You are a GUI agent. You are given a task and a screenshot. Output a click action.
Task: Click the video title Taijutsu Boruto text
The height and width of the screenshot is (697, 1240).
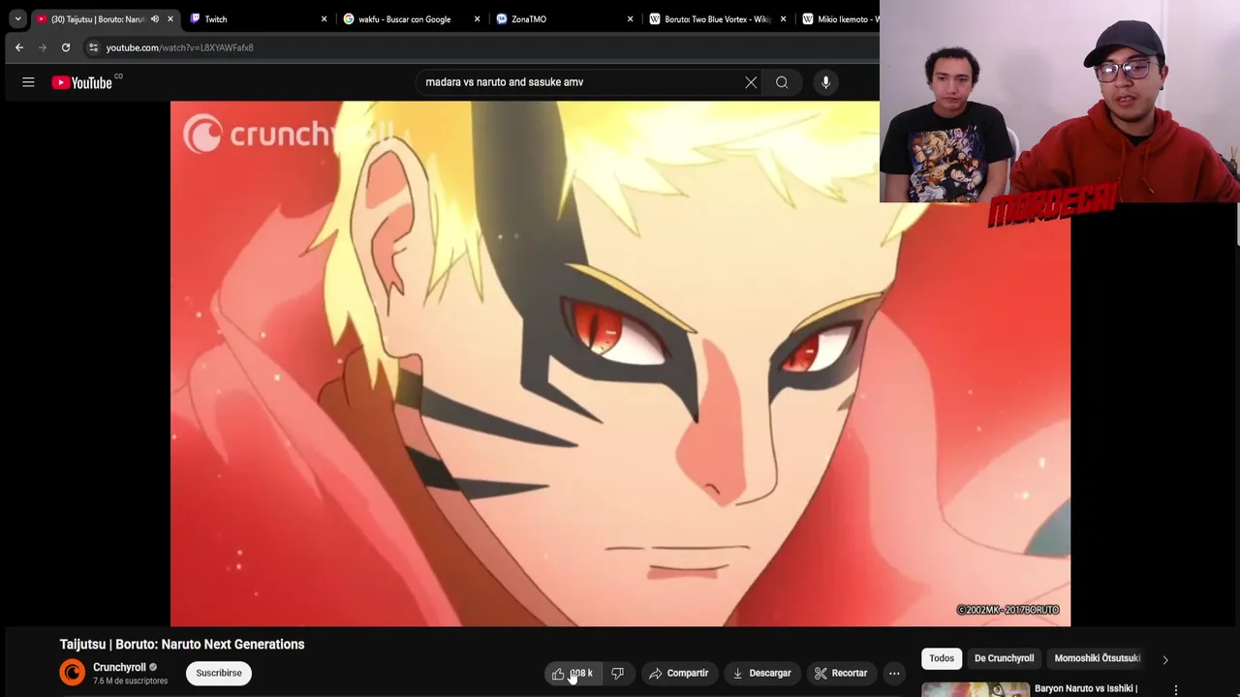point(182,644)
